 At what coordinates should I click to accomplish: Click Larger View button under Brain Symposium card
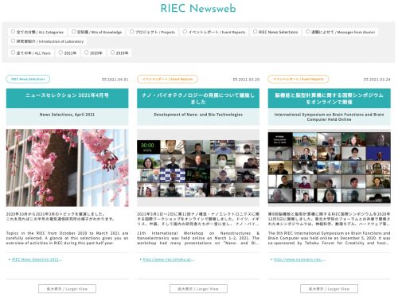329,289
